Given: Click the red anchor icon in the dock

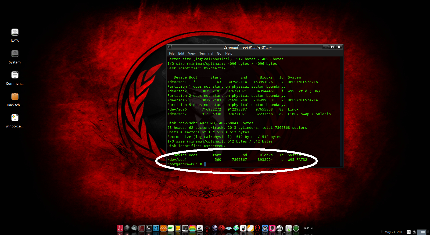Looking at the screenshot, I should click(x=120, y=228).
